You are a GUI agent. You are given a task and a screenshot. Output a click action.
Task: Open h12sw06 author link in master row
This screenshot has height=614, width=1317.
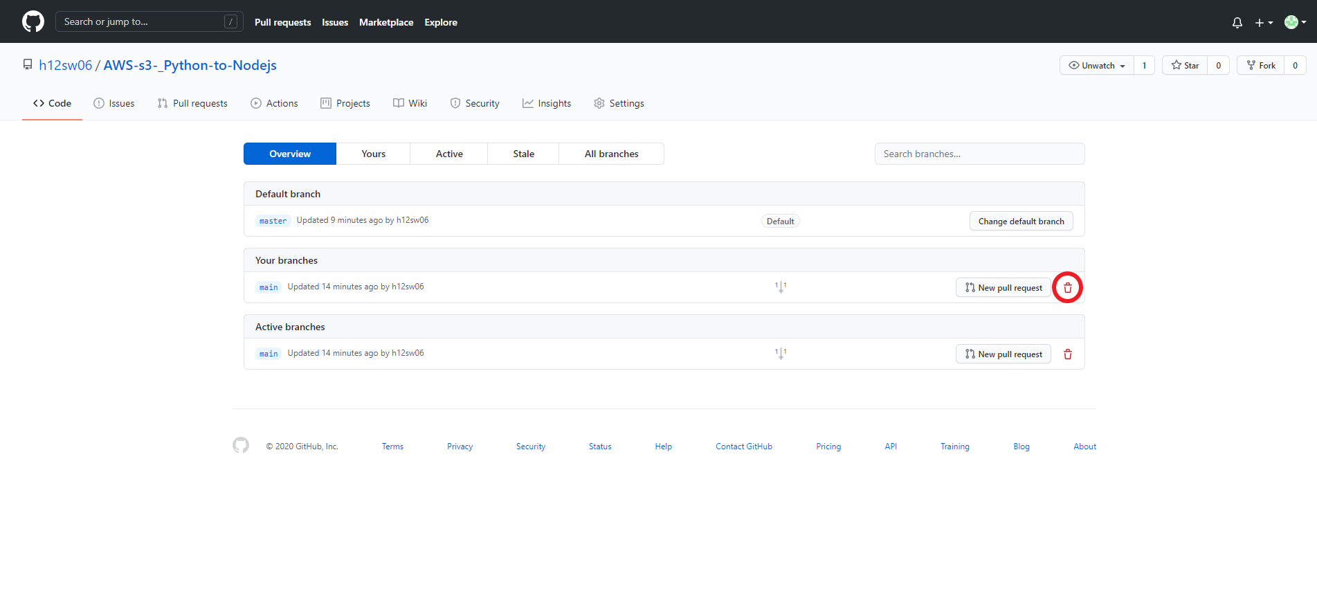point(412,220)
